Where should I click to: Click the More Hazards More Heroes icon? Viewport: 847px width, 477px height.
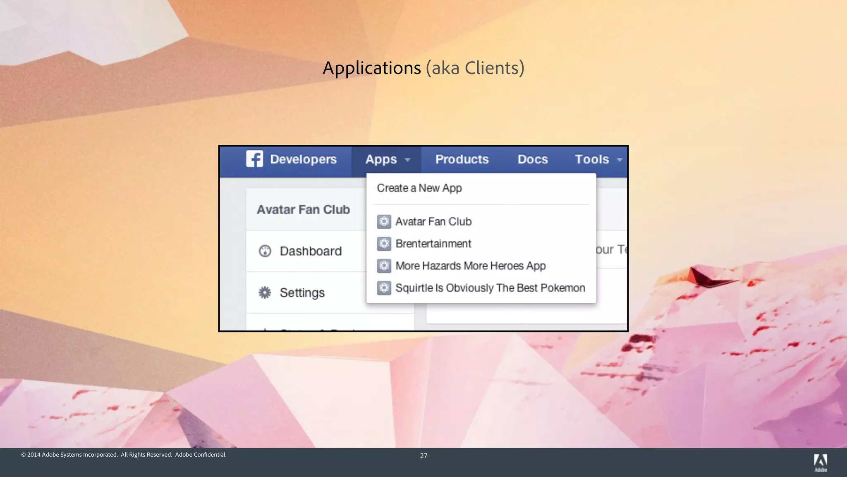coord(384,266)
